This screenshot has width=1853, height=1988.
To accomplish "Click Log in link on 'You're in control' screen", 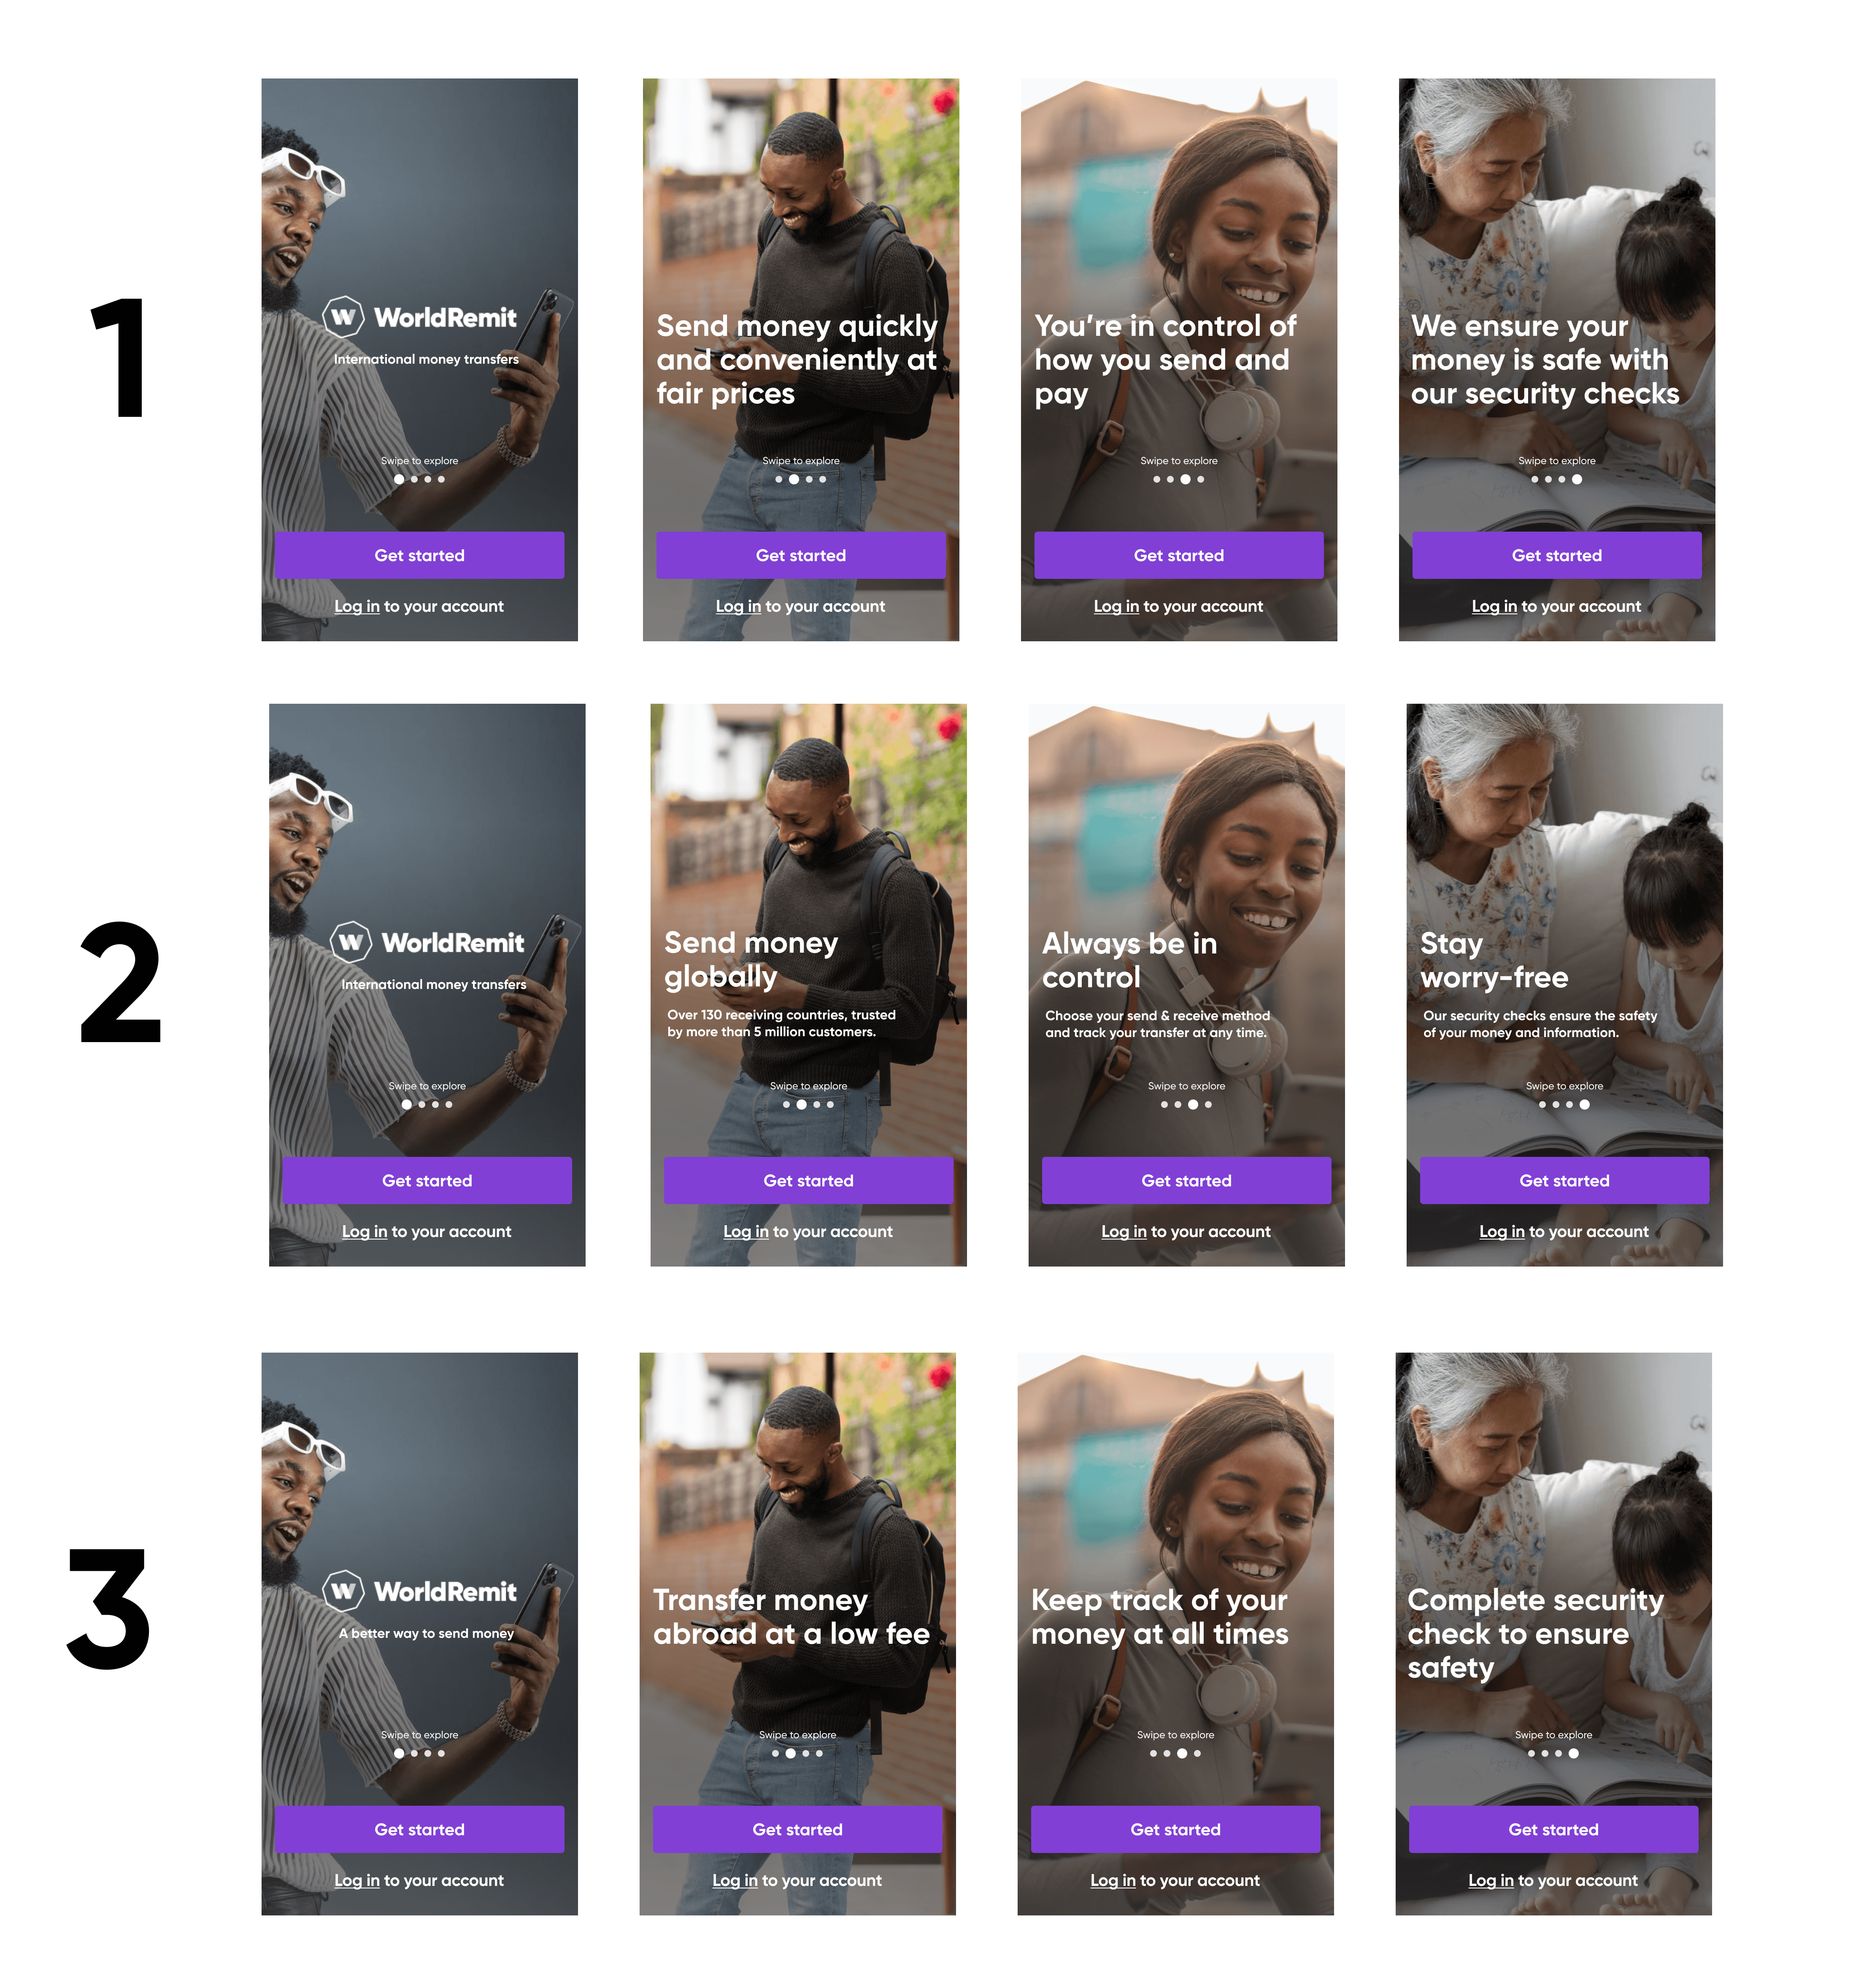I will click(x=1116, y=606).
